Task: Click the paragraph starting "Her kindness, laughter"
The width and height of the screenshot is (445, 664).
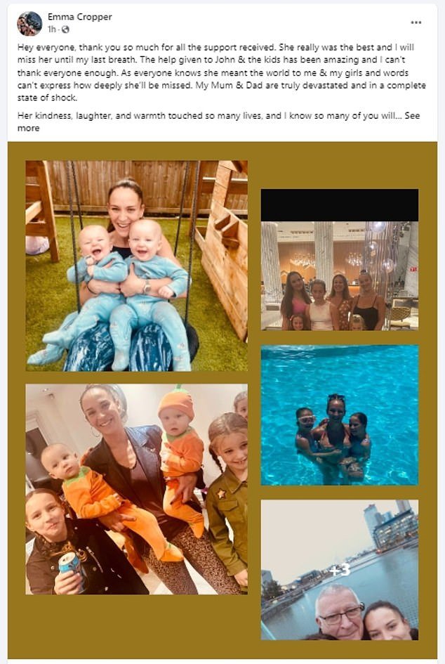Action: tap(218, 122)
